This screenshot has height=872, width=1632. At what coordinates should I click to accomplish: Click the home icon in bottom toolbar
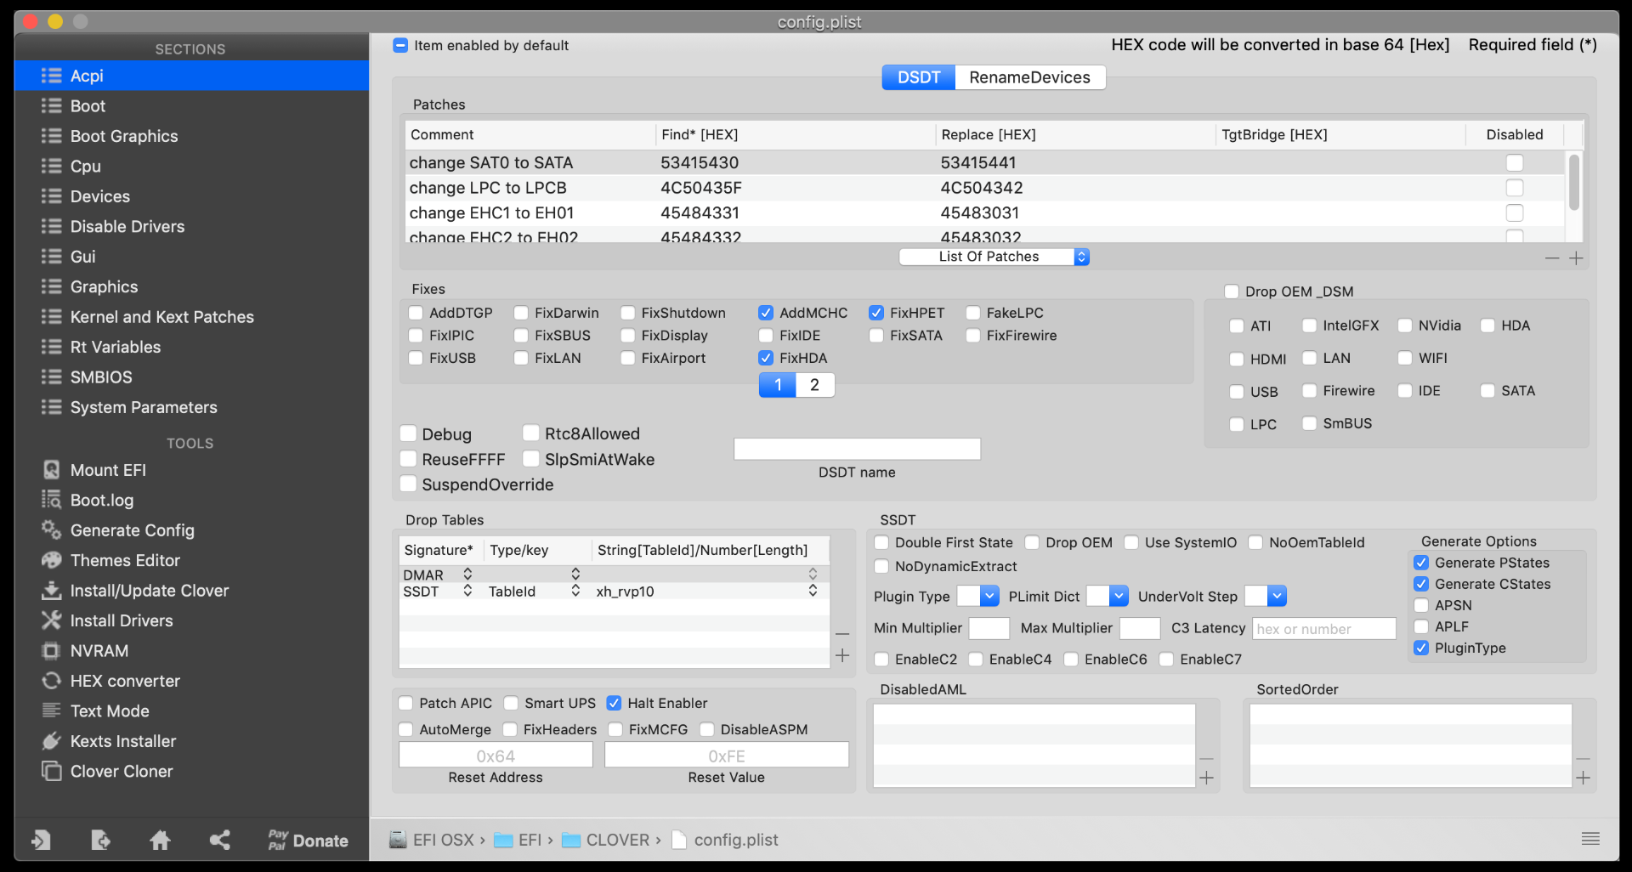pos(160,841)
